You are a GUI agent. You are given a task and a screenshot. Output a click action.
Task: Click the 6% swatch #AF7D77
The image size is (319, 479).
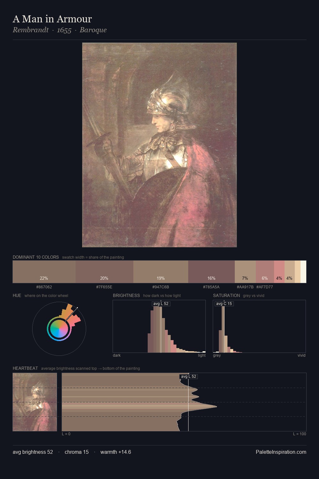265,272
